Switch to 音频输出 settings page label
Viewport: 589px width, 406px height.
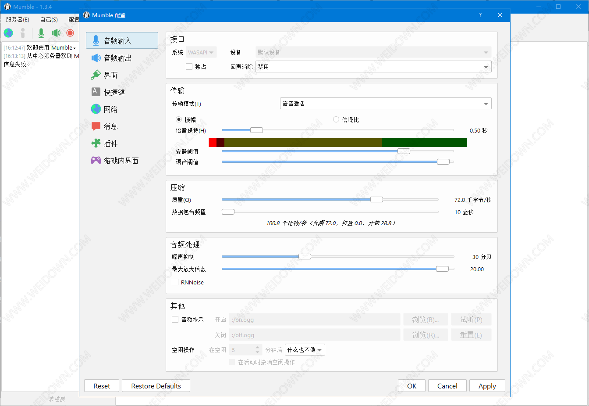[117, 58]
